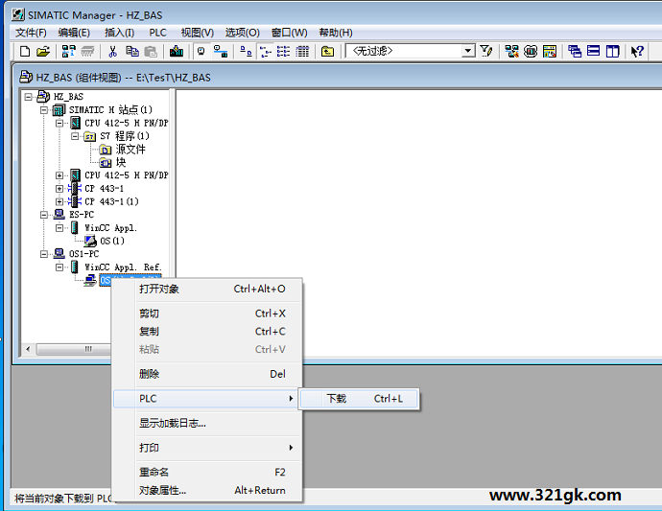The width and height of the screenshot is (662, 511).
Task: Click the tree scrollbar left arrow
Action: click(28, 349)
